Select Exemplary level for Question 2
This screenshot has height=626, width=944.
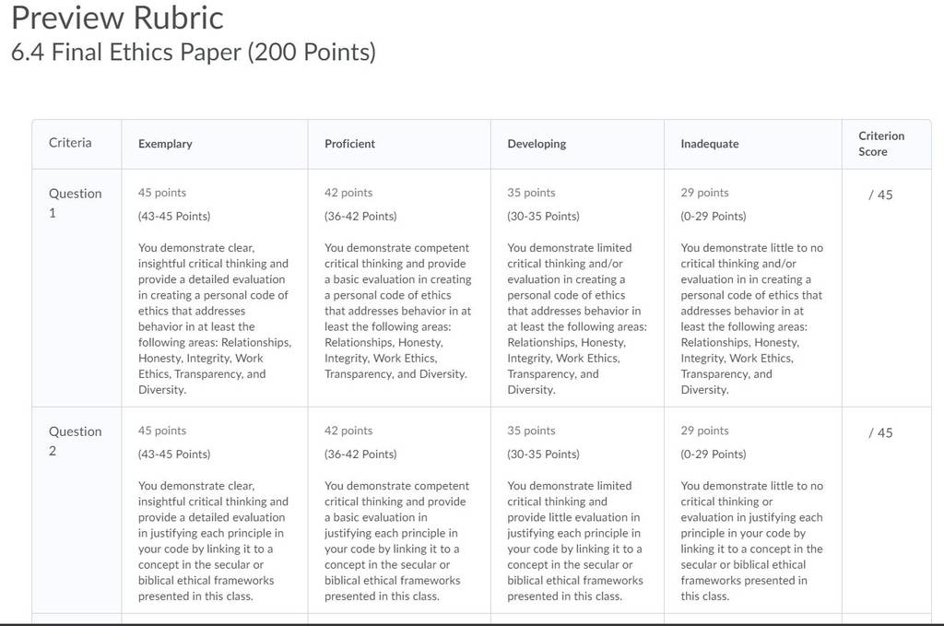(214, 511)
